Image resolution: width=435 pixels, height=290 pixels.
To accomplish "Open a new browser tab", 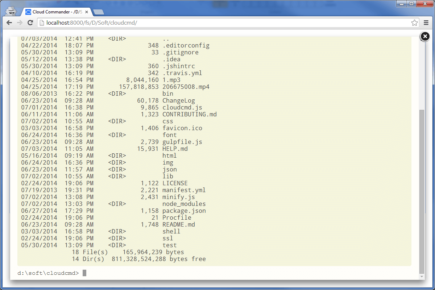I will pyautogui.click(x=98, y=12).
